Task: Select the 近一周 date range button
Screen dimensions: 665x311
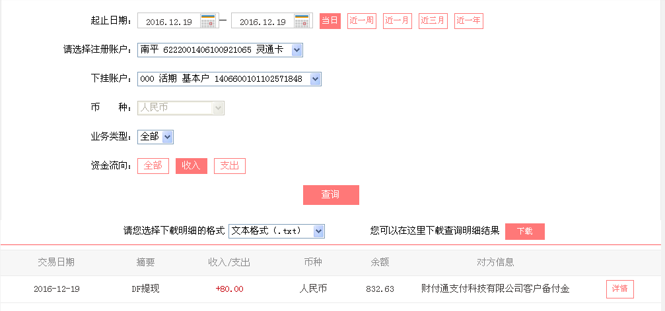Action: point(362,20)
